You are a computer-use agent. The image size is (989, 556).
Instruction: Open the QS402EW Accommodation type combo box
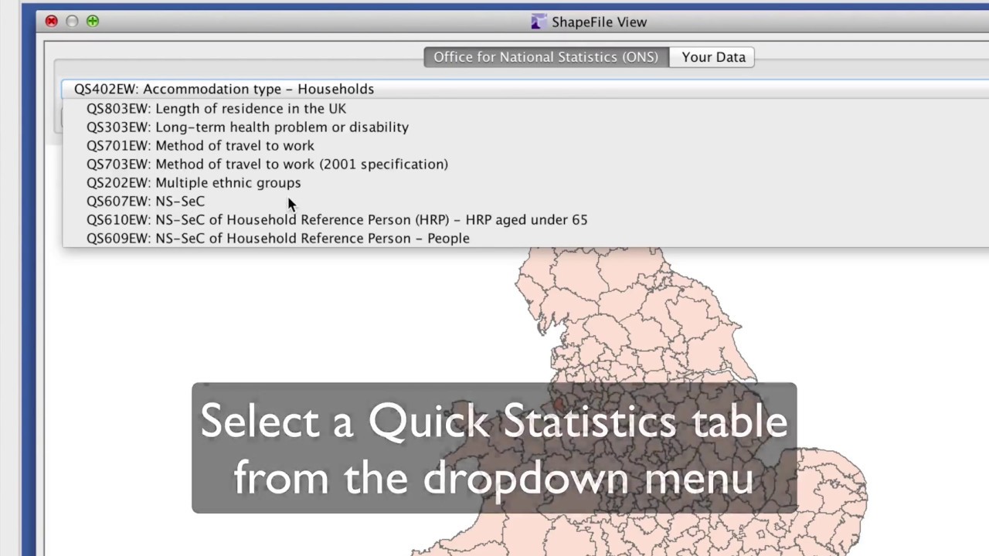(x=525, y=89)
